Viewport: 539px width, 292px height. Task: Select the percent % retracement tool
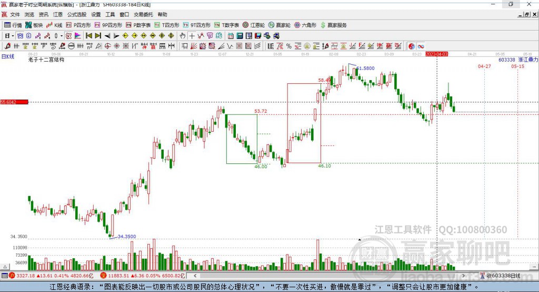click(289, 46)
